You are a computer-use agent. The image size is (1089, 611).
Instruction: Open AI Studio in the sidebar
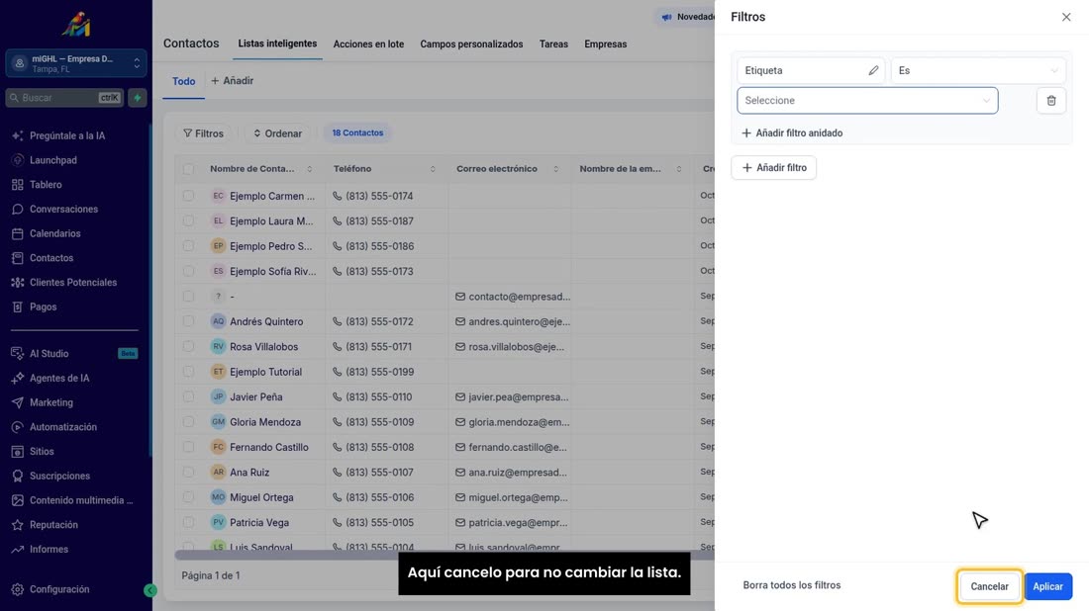click(49, 354)
